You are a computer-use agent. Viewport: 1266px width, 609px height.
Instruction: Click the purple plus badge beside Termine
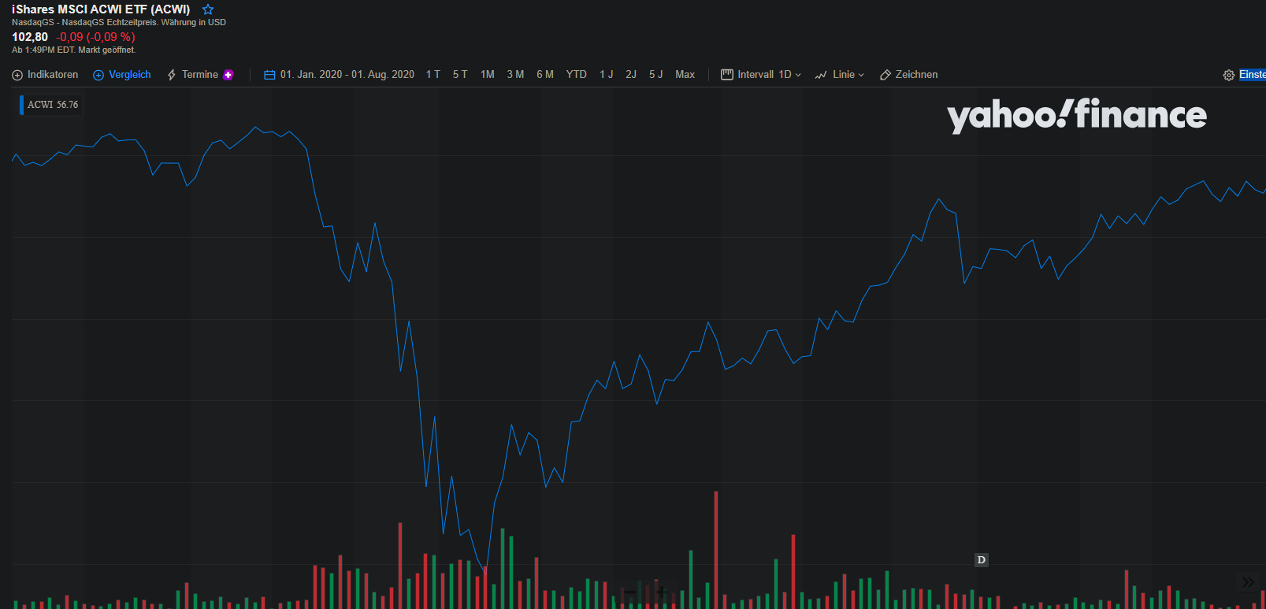click(228, 75)
